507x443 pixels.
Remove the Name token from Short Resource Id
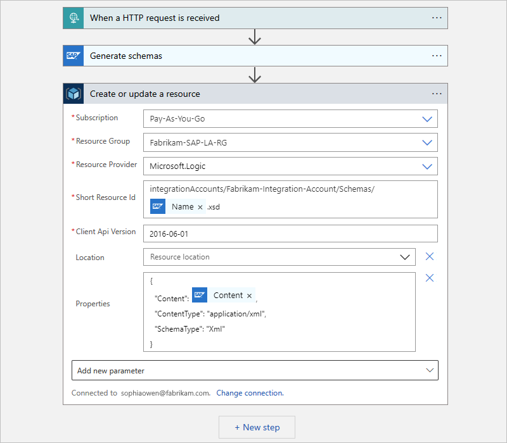(200, 207)
